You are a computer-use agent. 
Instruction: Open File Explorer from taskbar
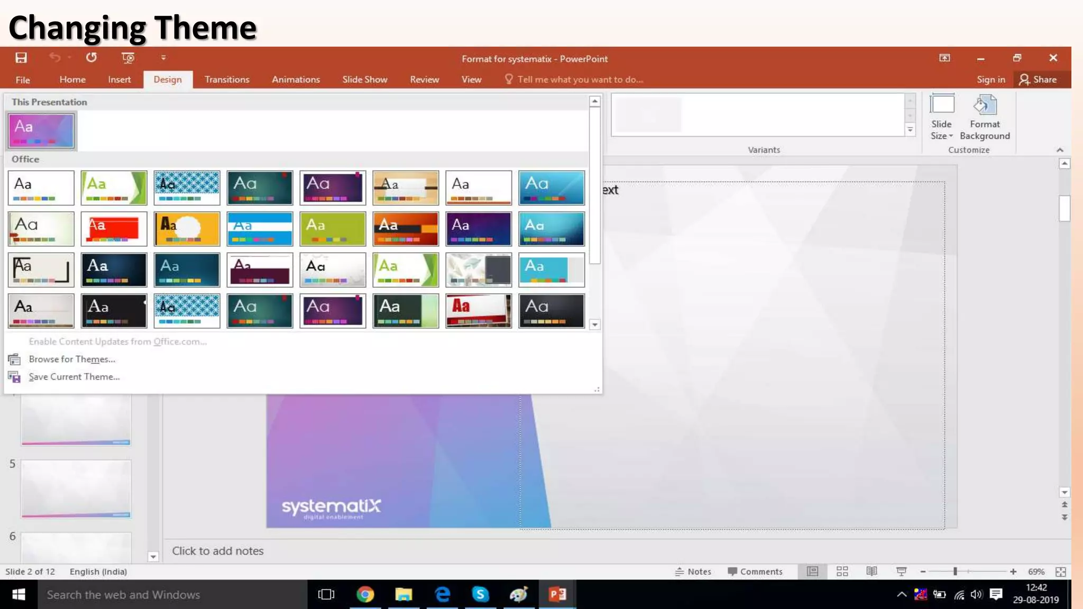pyautogui.click(x=403, y=595)
